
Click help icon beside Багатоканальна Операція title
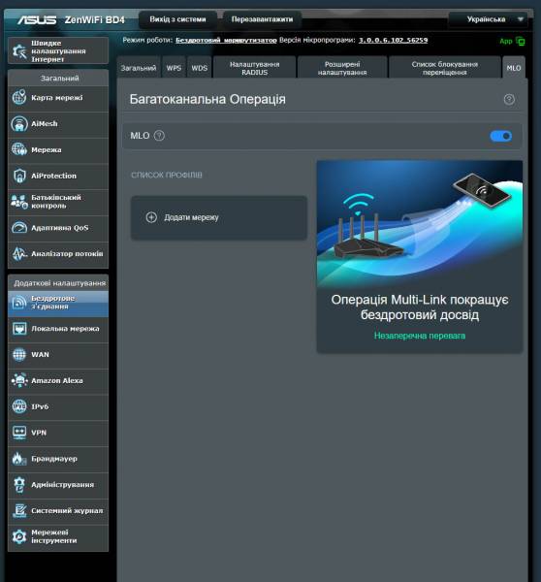509,100
